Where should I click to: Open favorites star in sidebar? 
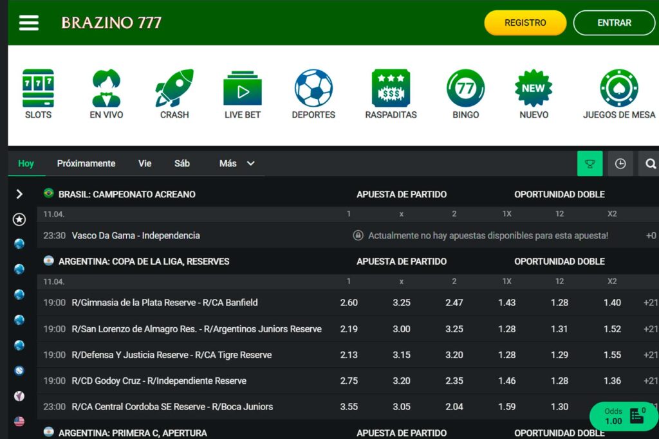[19, 219]
